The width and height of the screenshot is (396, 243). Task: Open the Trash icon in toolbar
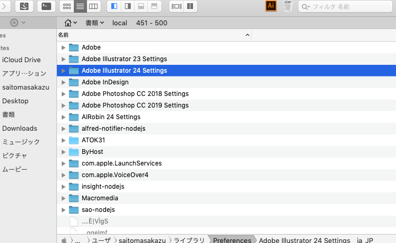(288, 6)
